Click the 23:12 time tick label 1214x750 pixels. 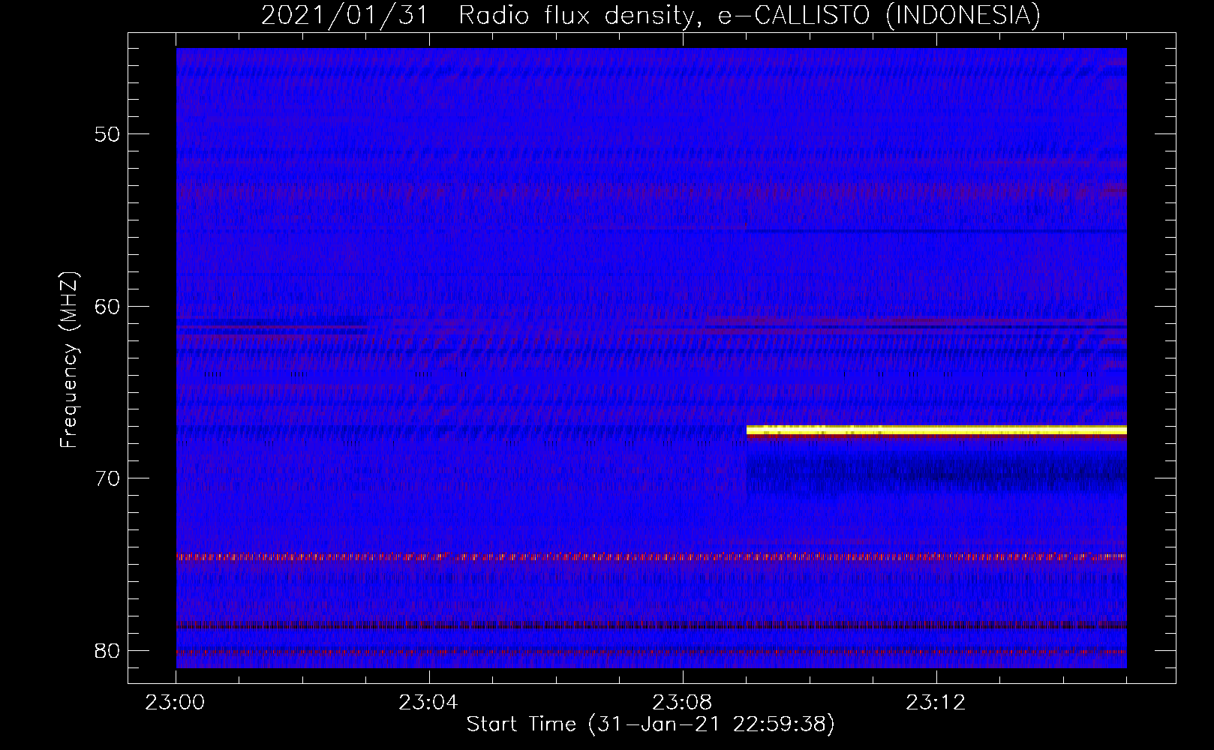936,703
